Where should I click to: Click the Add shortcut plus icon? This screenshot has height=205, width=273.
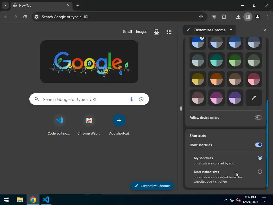pyautogui.click(x=119, y=120)
